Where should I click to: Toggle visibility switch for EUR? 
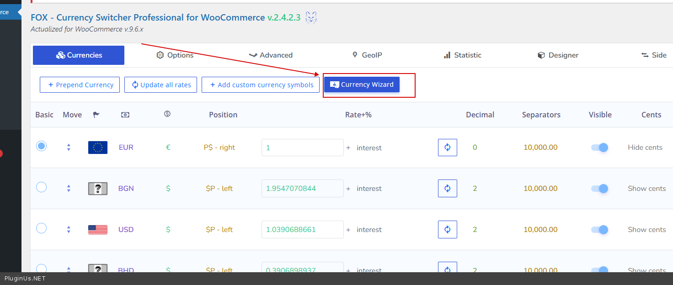pos(599,148)
